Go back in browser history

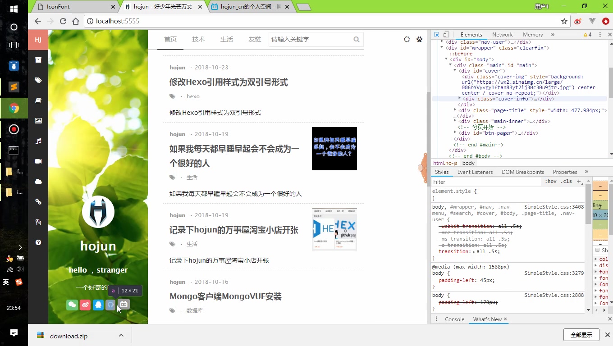[x=38, y=21]
